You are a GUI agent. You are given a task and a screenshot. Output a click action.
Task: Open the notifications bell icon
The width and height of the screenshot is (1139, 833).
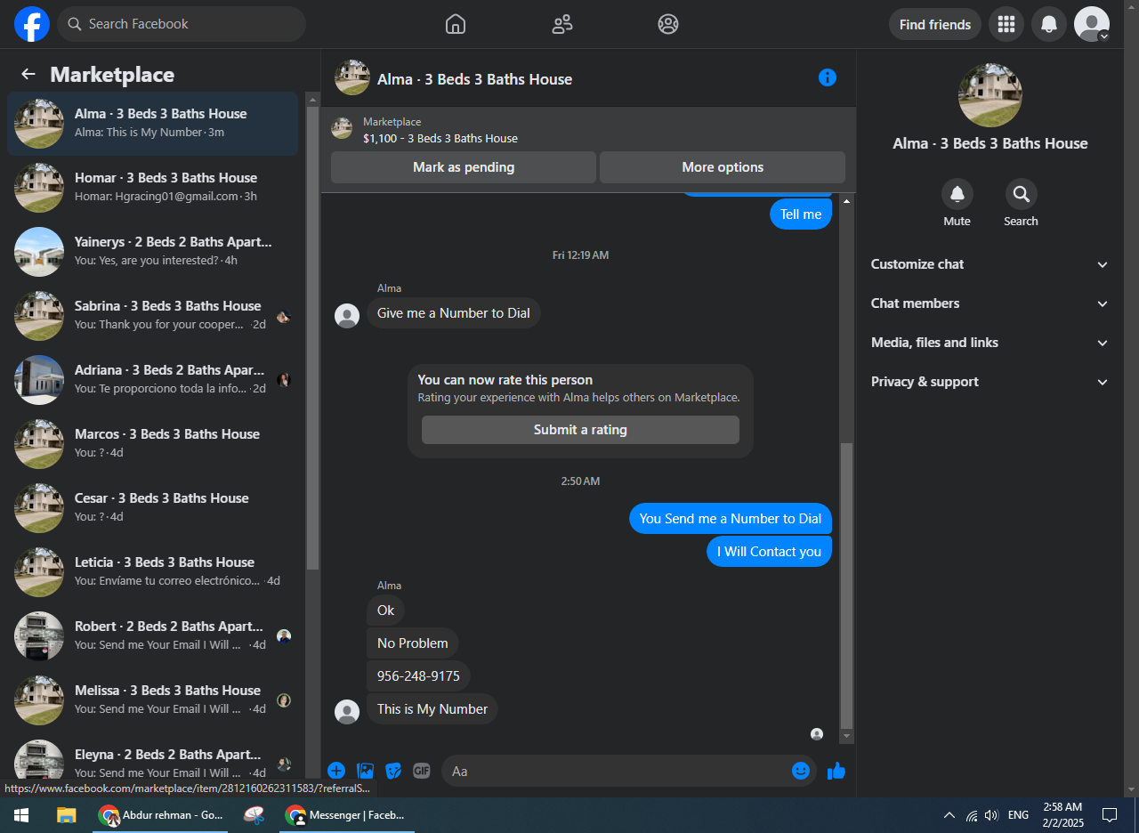point(1049,24)
